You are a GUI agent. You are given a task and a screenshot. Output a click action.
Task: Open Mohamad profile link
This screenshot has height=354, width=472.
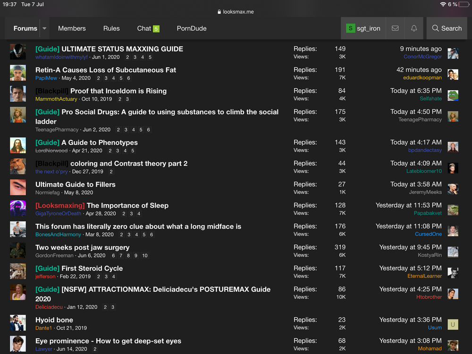[x=430, y=349]
